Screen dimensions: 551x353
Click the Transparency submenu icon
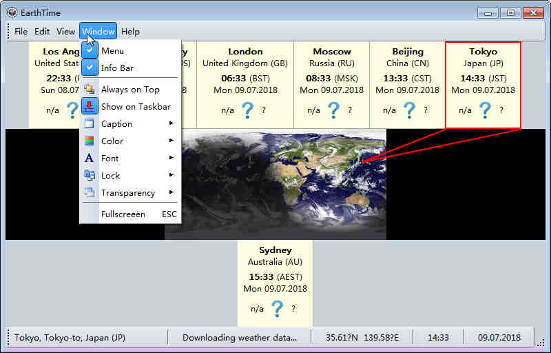click(x=90, y=192)
